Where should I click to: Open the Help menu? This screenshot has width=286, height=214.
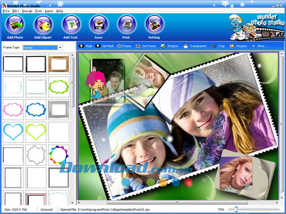(x=59, y=11)
